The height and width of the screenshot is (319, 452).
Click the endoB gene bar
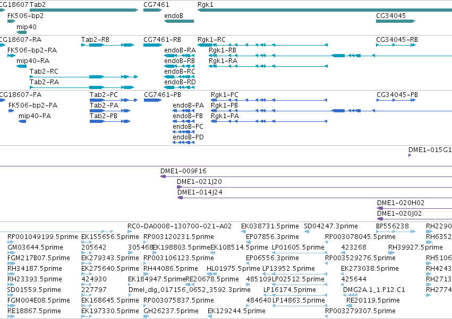(x=179, y=21)
